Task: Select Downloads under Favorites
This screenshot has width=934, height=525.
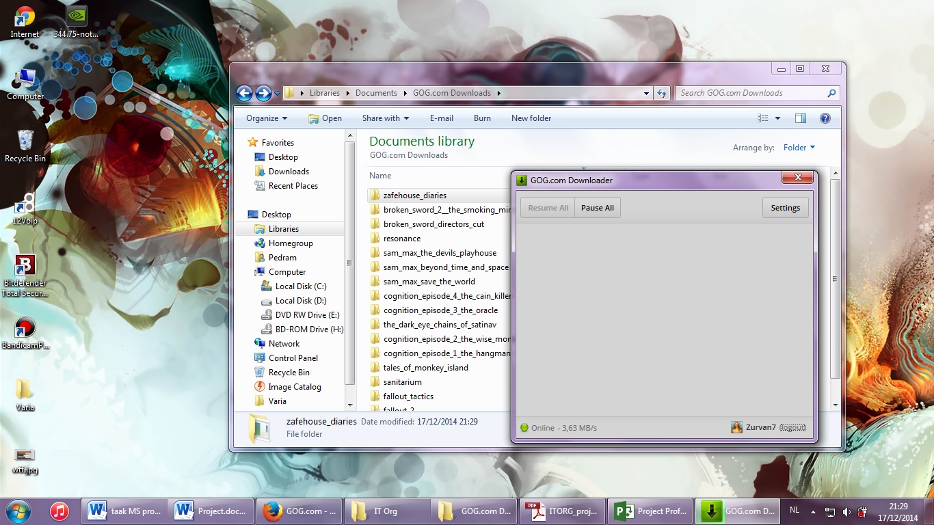Action: pos(289,172)
